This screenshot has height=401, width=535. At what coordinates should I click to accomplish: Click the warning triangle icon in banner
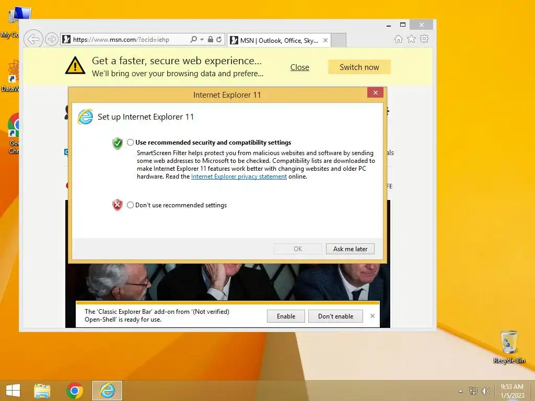click(x=75, y=65)
